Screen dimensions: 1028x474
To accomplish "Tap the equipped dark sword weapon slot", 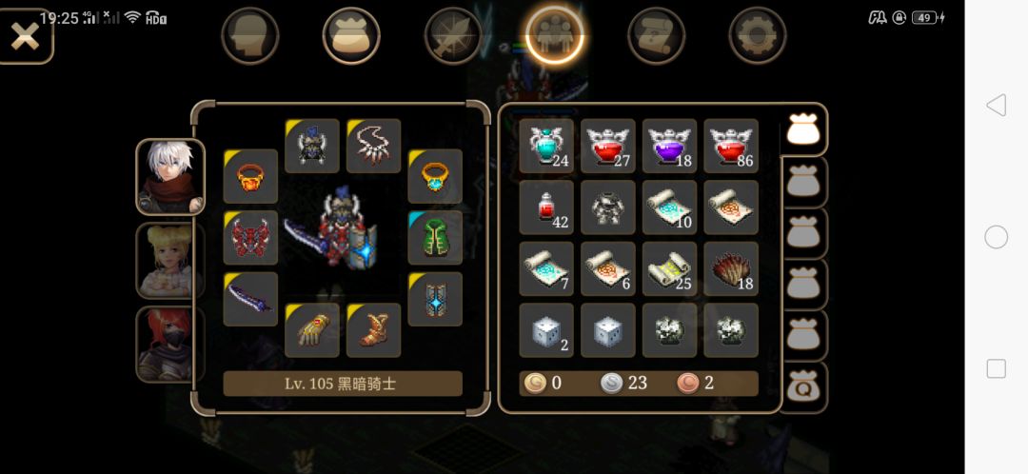I will click(x=250, y=299).
